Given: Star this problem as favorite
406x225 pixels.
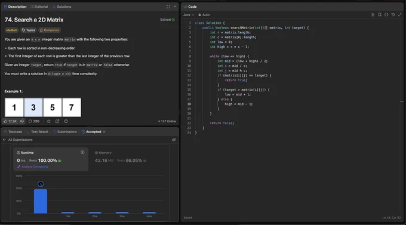Looking at the screenshot, I should coord(49,121).
